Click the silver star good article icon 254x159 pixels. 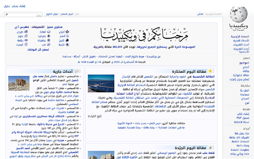[x=210, y=148]
